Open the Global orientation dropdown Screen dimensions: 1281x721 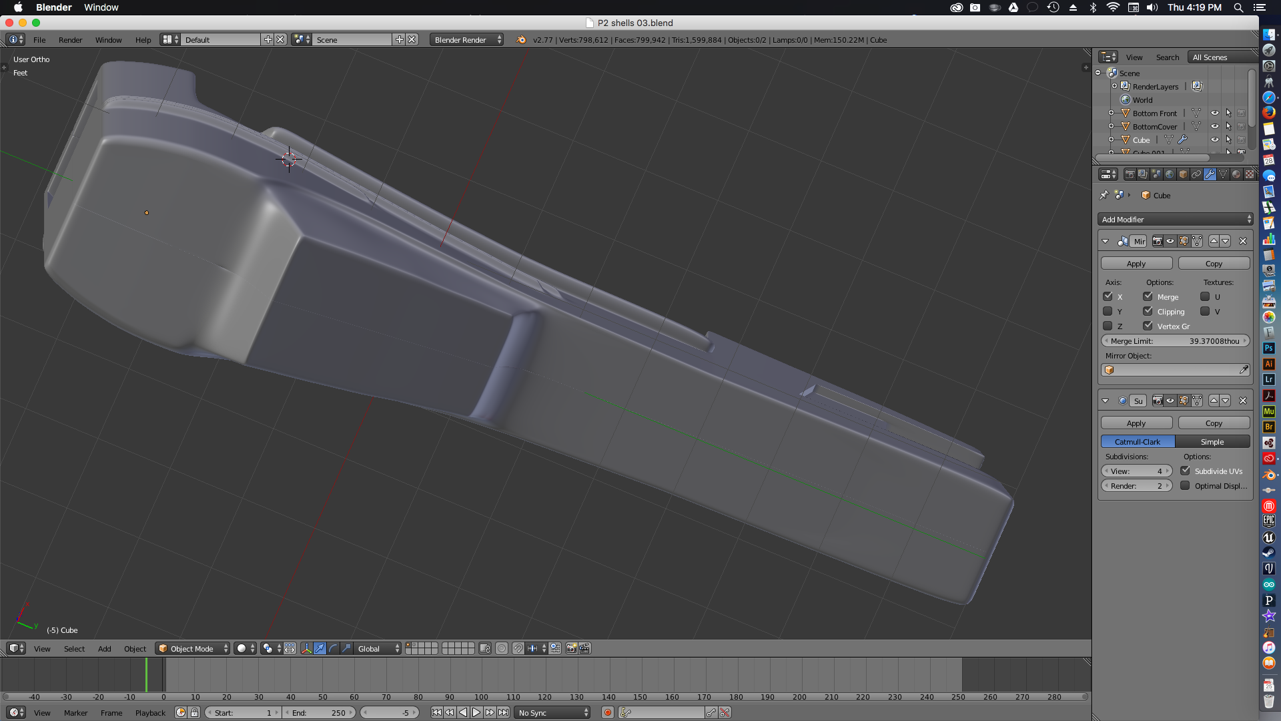378,648
